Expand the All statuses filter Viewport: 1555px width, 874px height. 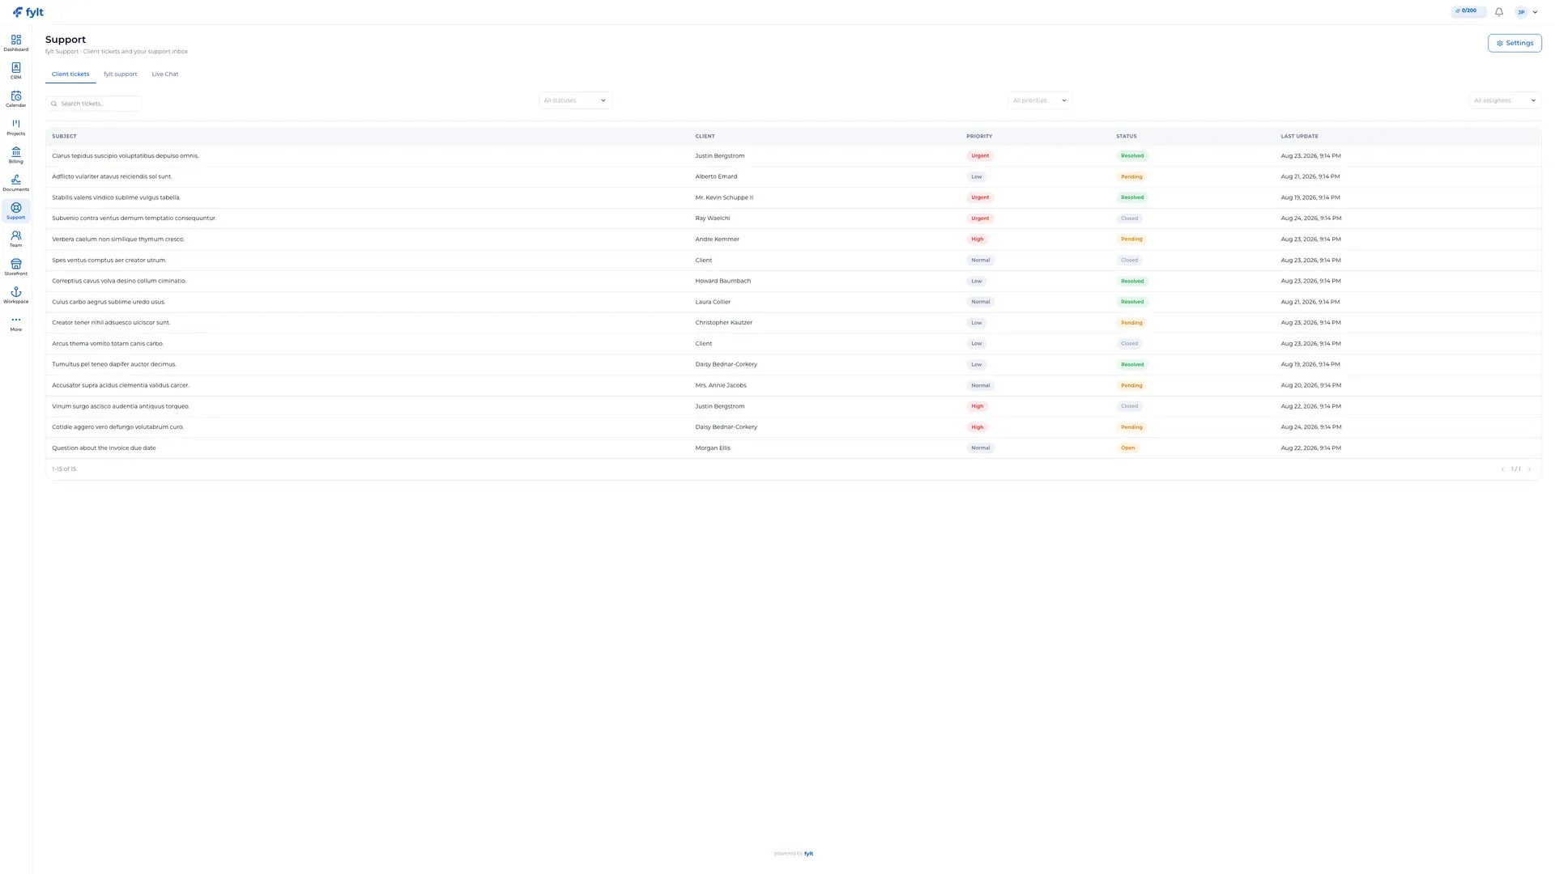pyautogui.click(x=575, y=100)
